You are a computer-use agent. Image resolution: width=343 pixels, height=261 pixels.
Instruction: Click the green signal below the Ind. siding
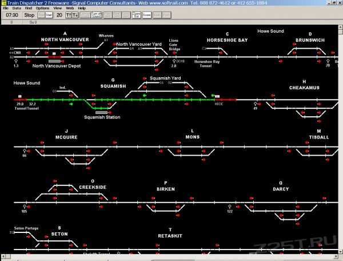point(71,104)
